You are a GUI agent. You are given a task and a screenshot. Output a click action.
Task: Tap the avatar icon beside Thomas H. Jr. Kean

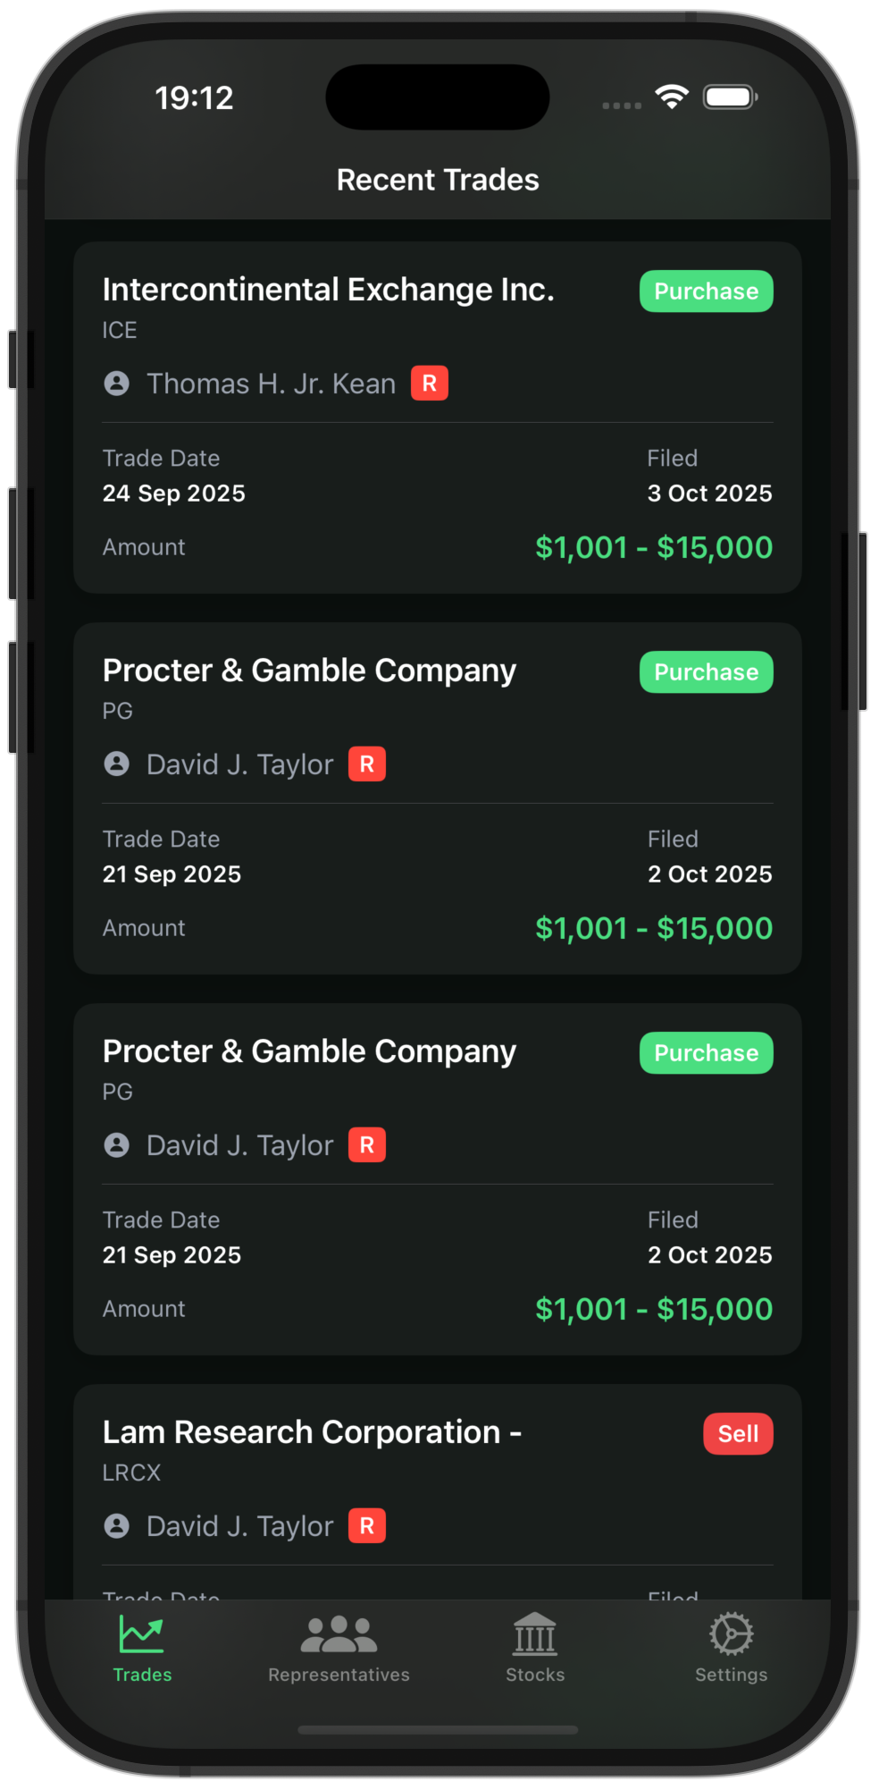[117, 384]
